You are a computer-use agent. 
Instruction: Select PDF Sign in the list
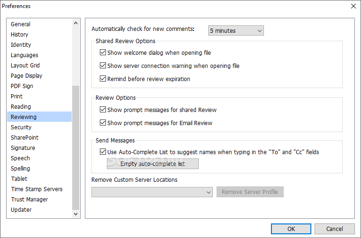pos(39,86)
